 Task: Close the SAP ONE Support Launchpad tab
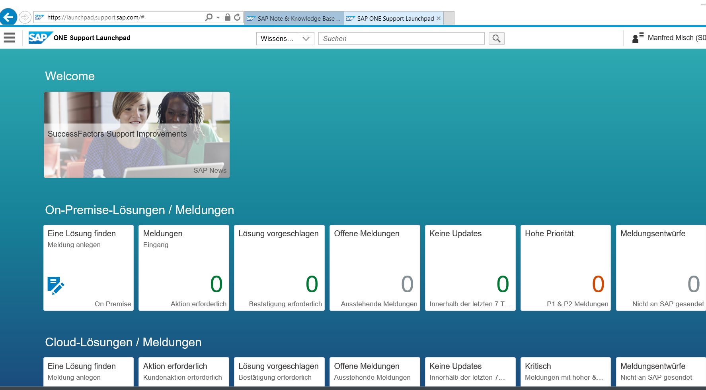pos(439,18)
